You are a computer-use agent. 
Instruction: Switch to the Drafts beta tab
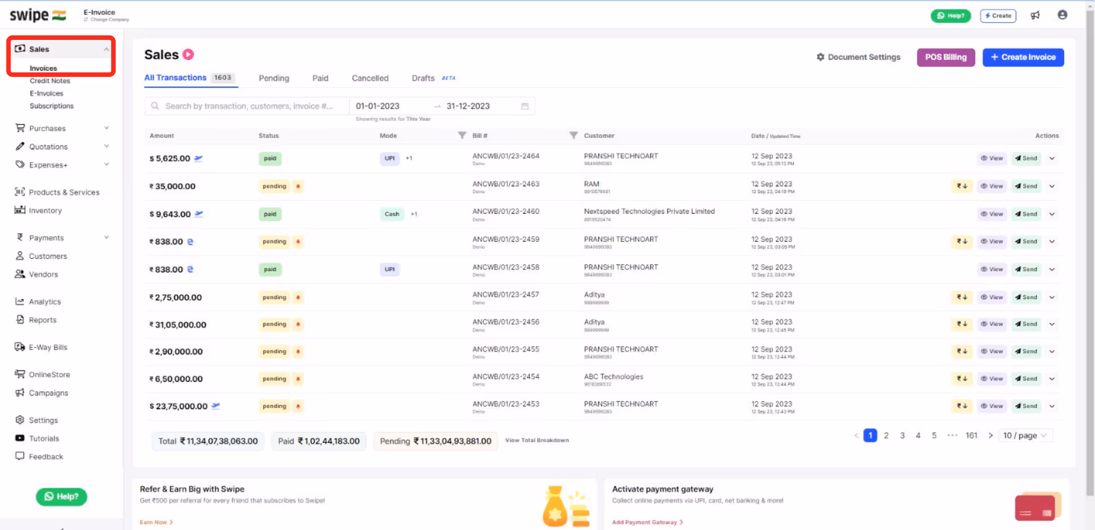pyautogui.click(x=433, y=79)
